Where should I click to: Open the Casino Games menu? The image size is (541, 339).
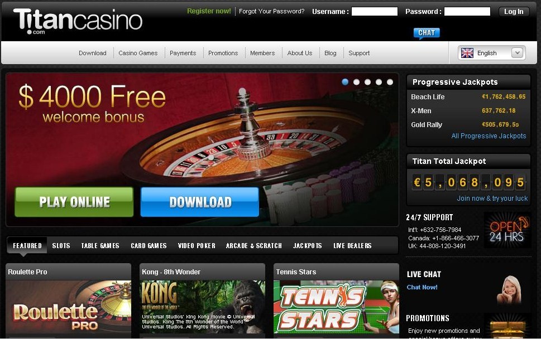138,53
